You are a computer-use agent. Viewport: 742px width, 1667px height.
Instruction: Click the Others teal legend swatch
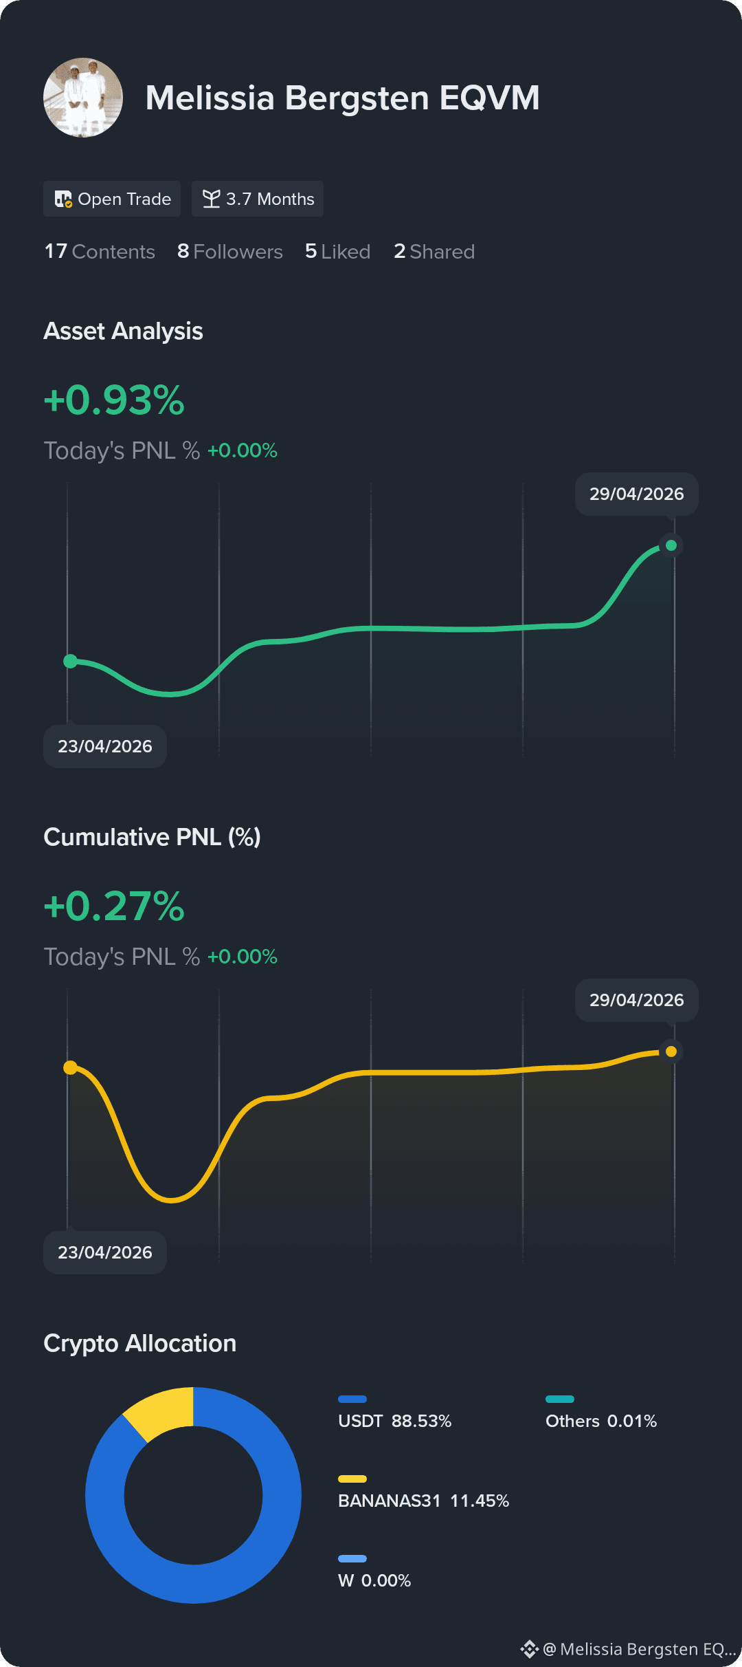[560, 1399]
